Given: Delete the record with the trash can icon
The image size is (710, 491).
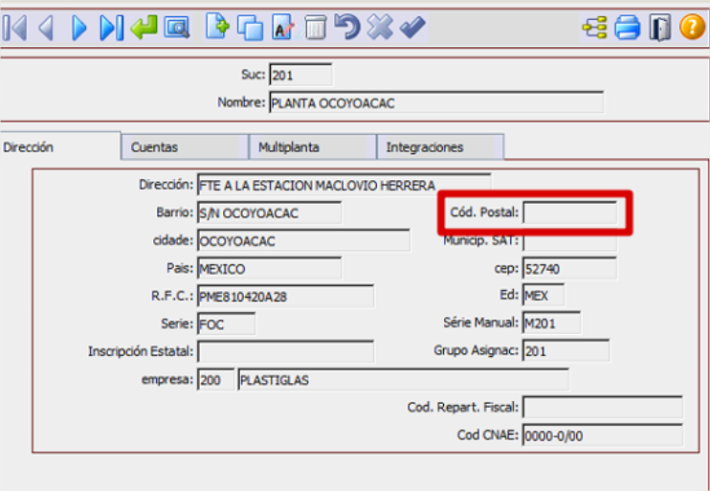Looking at the screenshot, I should (x=315, y=27).
